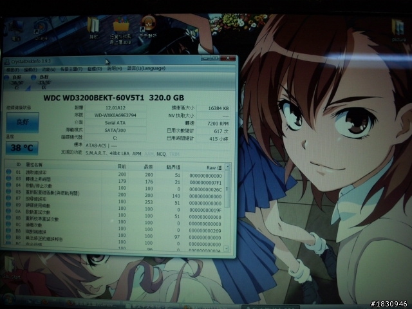Click the status circle of attribute 03
The height and width of the screenshot is (309, 412).
click(x=8, y=178)
